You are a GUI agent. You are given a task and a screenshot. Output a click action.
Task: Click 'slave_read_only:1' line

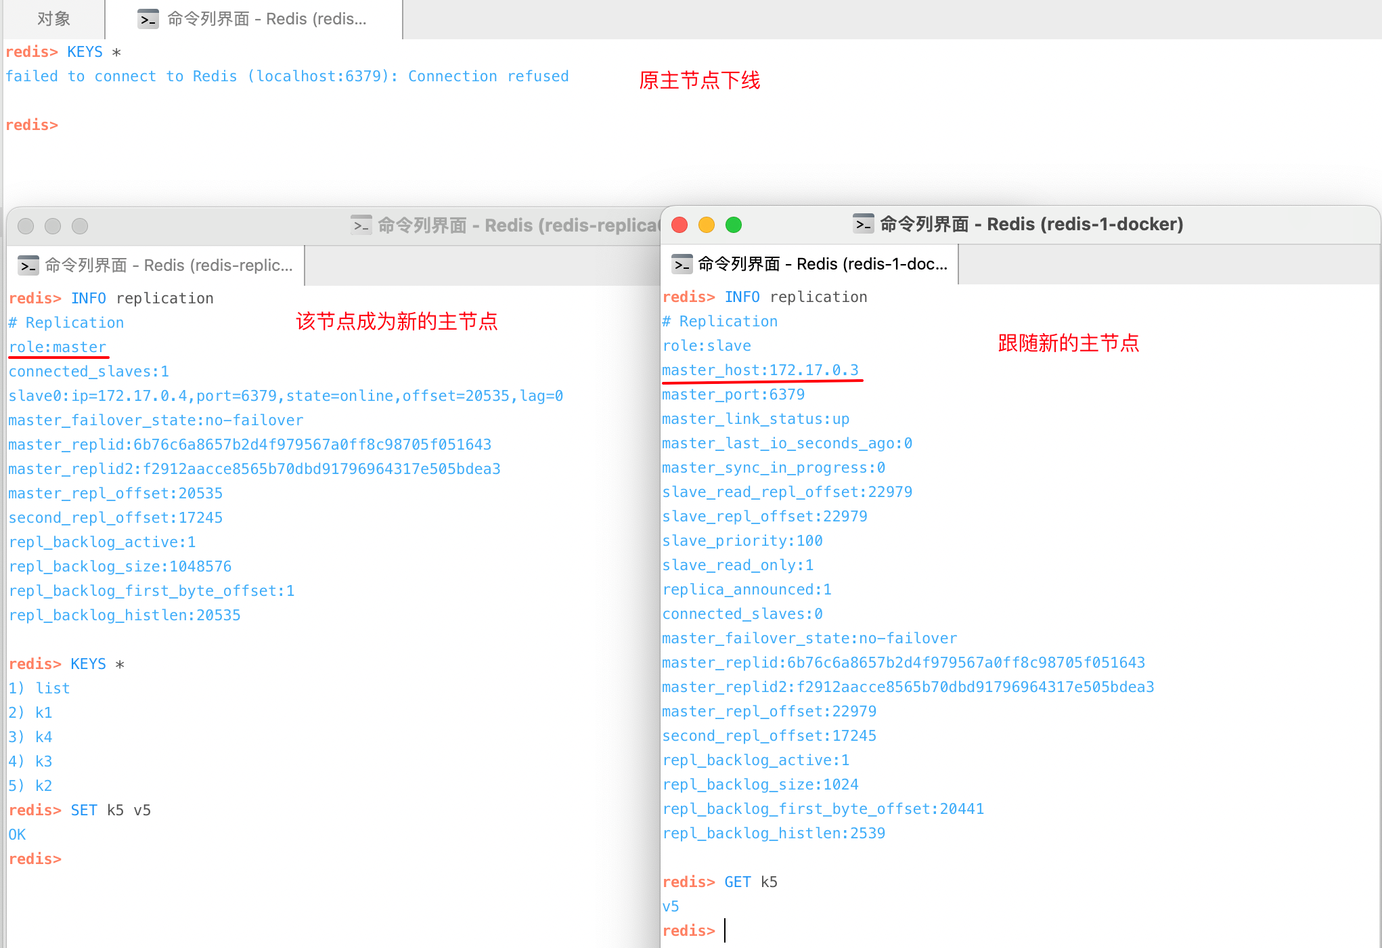(x=738, y=565)
